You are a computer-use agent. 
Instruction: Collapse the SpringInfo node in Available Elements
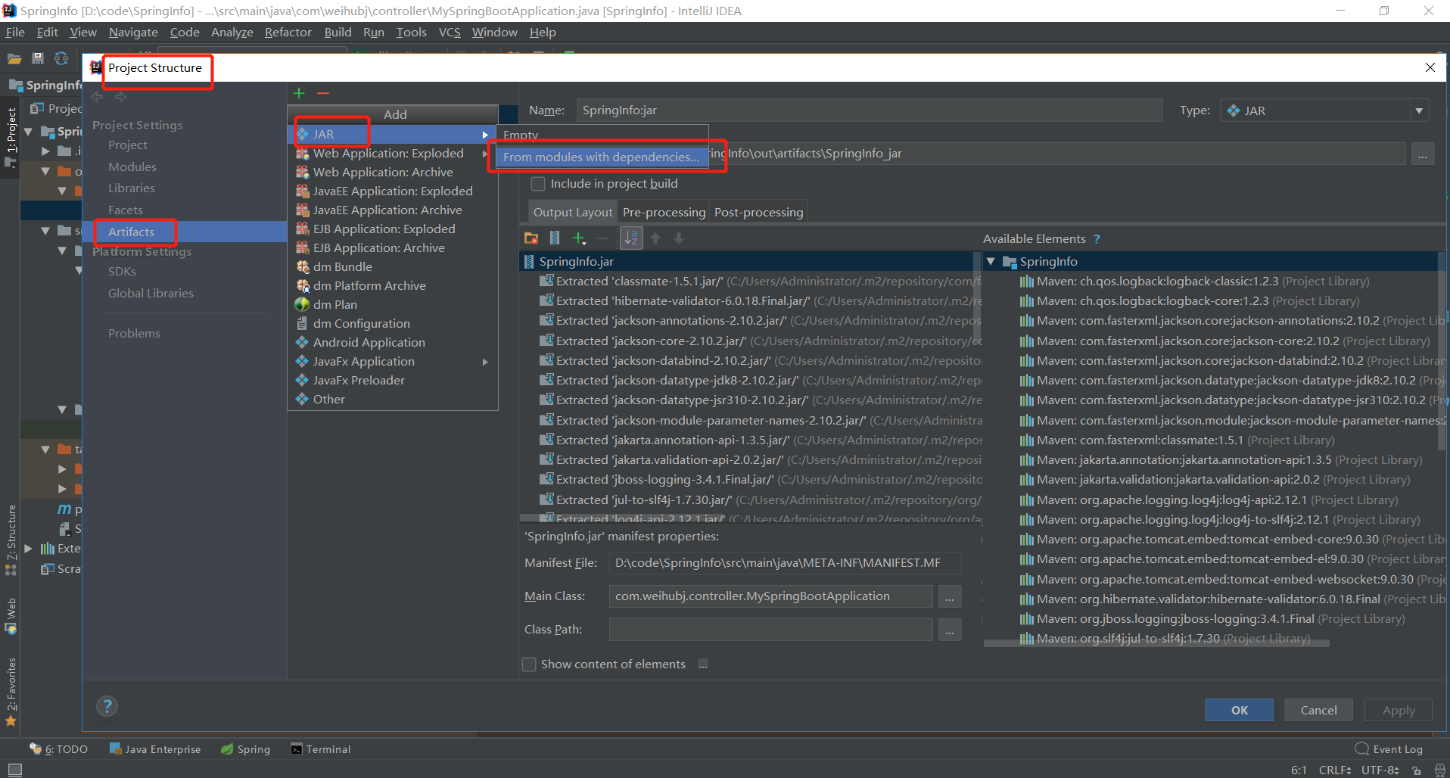pyautogui.click(x=991, y=261)
